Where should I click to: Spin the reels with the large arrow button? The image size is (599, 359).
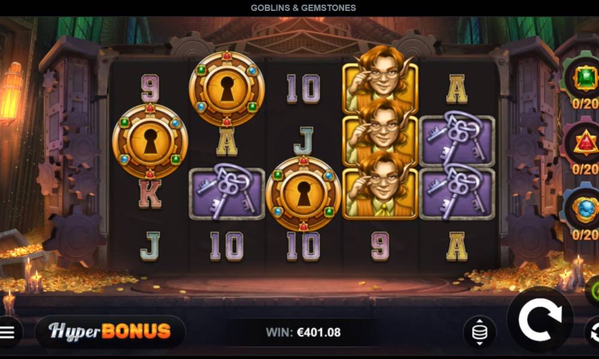click(540, 320)
